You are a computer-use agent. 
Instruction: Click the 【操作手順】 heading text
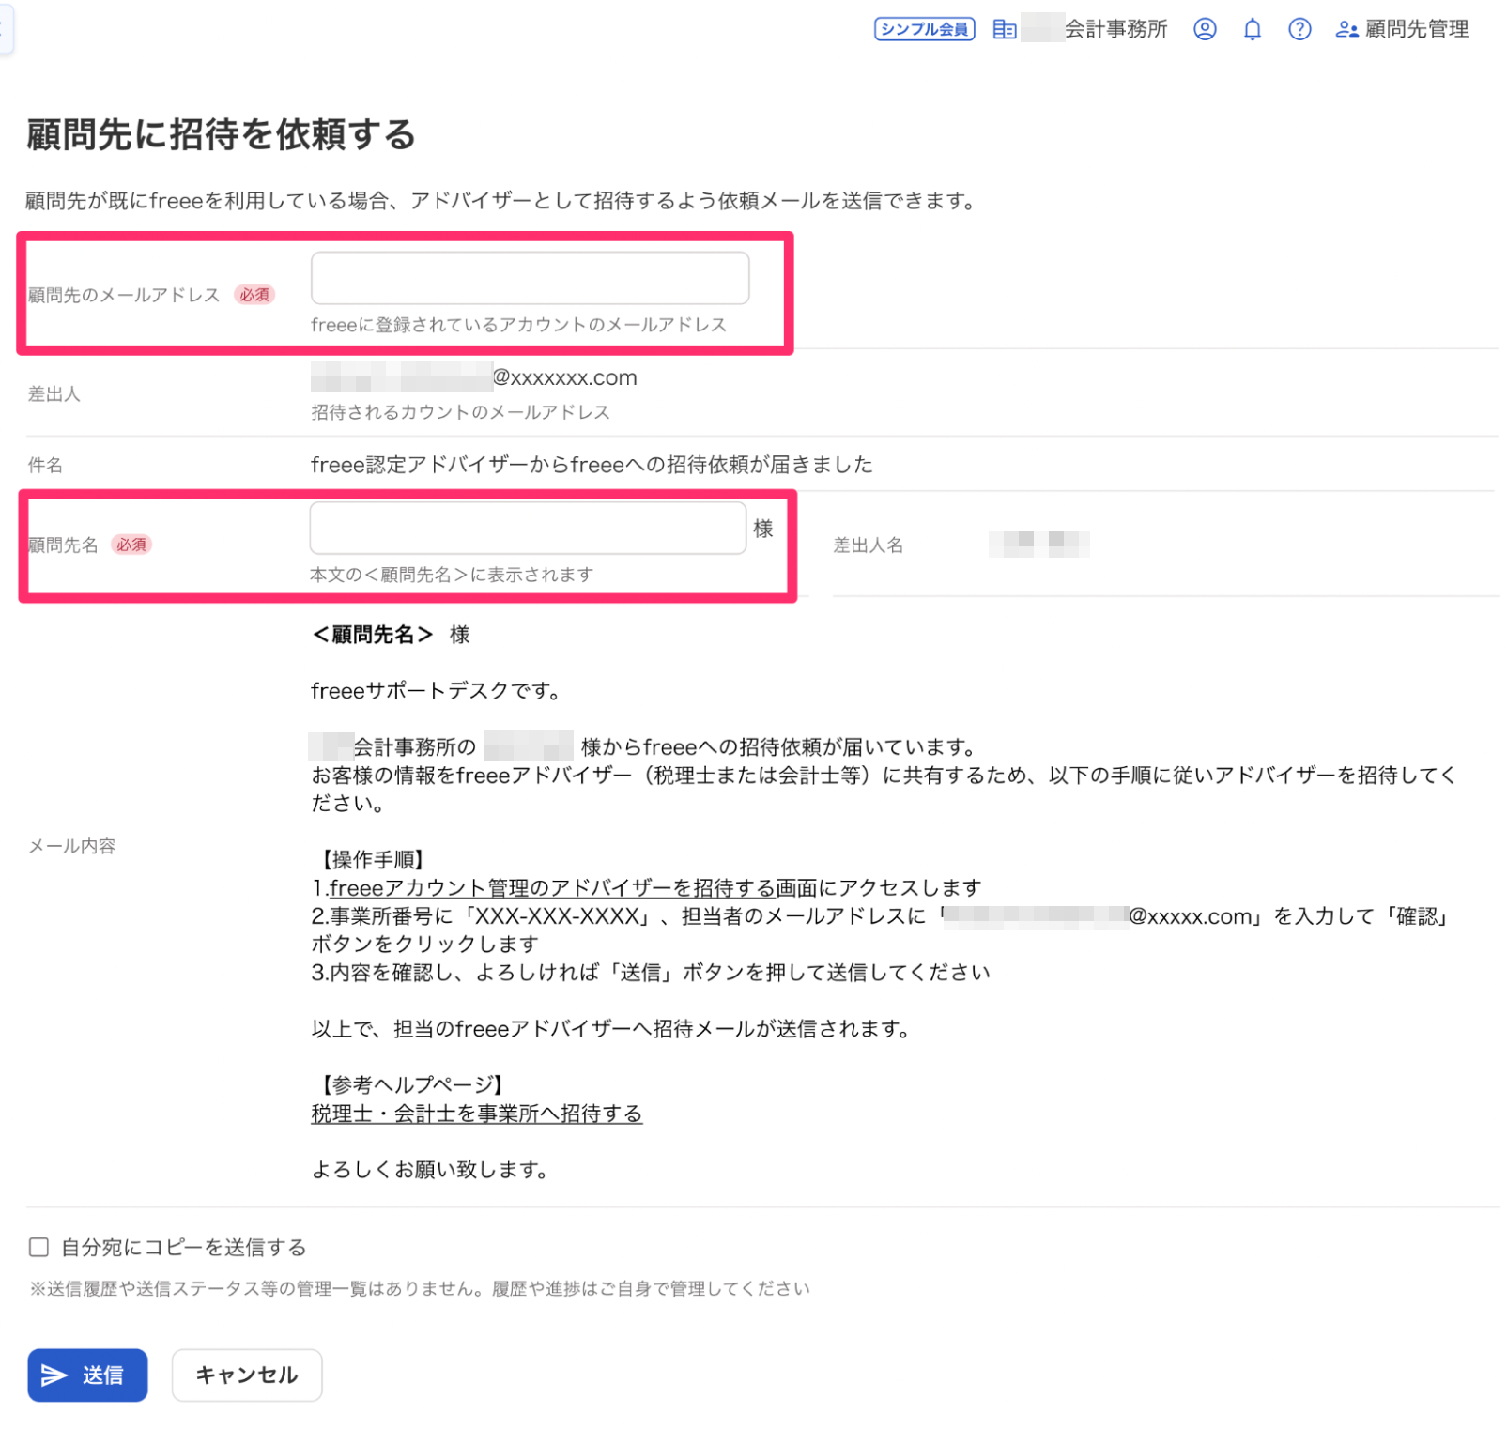tap(372, 860)
